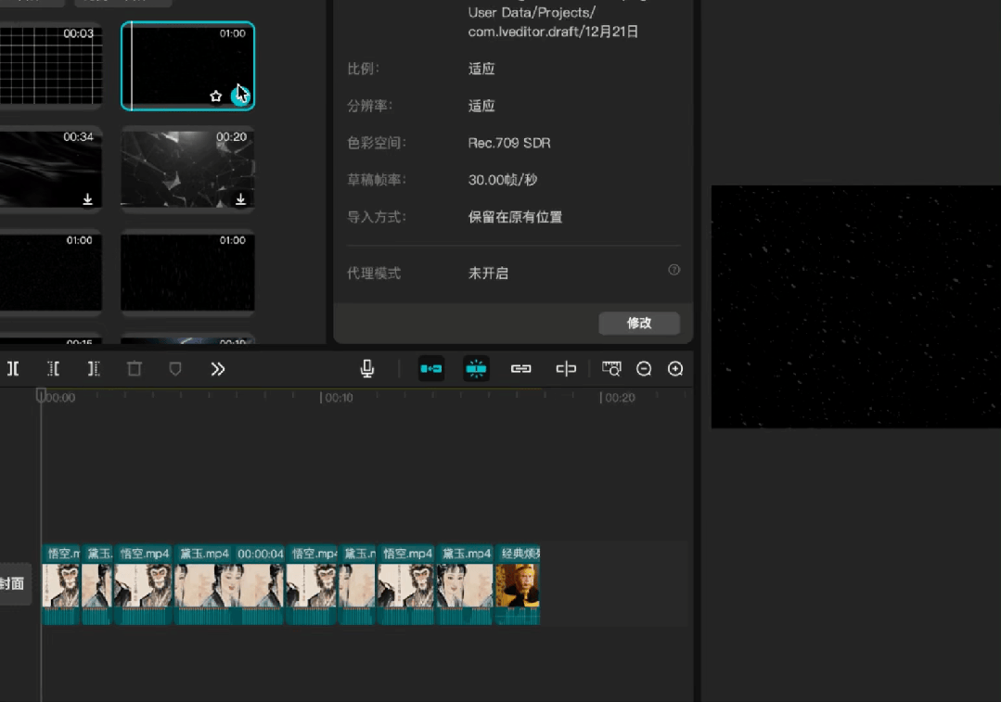Click the timeline zoom out minus icon
This screenshot has height=702, width=1001.
coord(644,369)
